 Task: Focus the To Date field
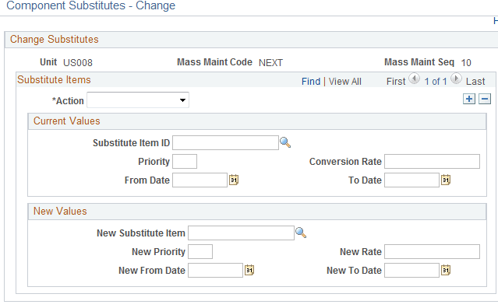tap(411, 180)
